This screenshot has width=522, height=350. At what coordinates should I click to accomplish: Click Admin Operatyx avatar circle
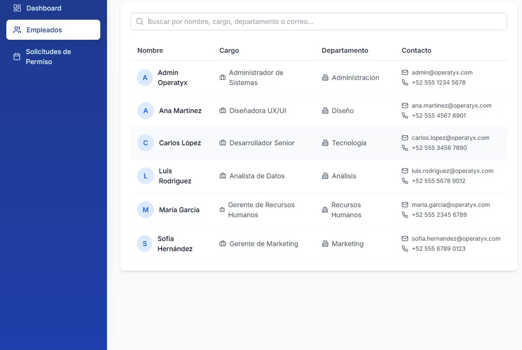click(145, 78)
